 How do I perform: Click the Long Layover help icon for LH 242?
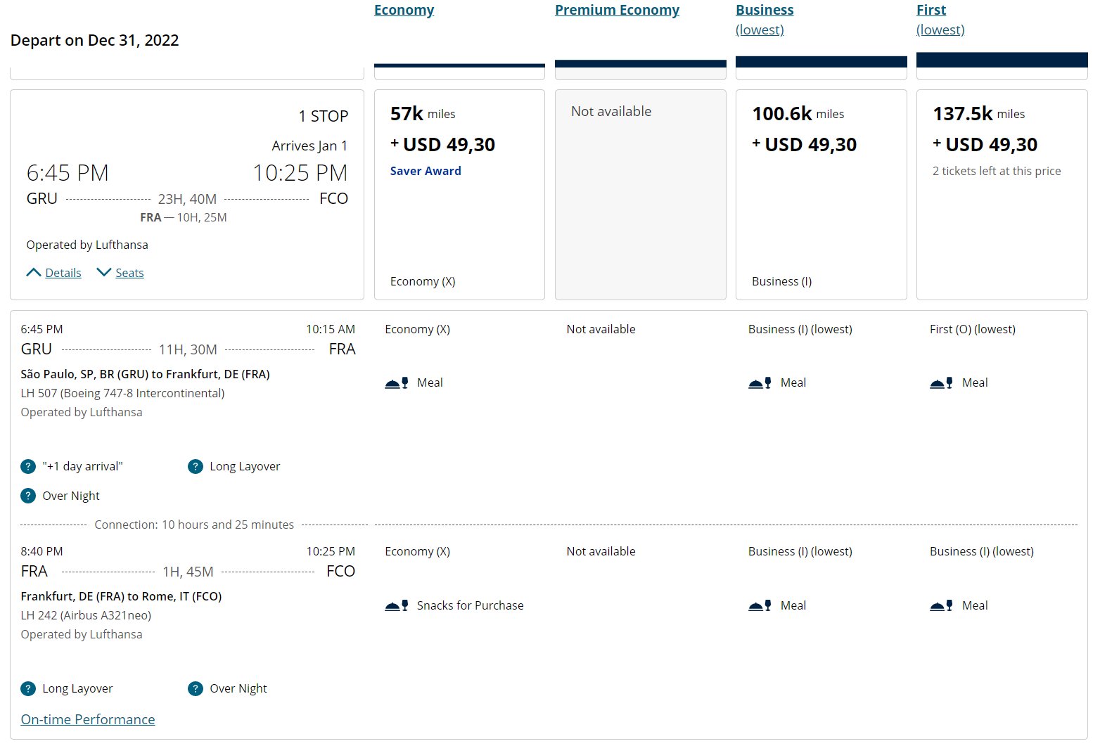coord(28,688)
